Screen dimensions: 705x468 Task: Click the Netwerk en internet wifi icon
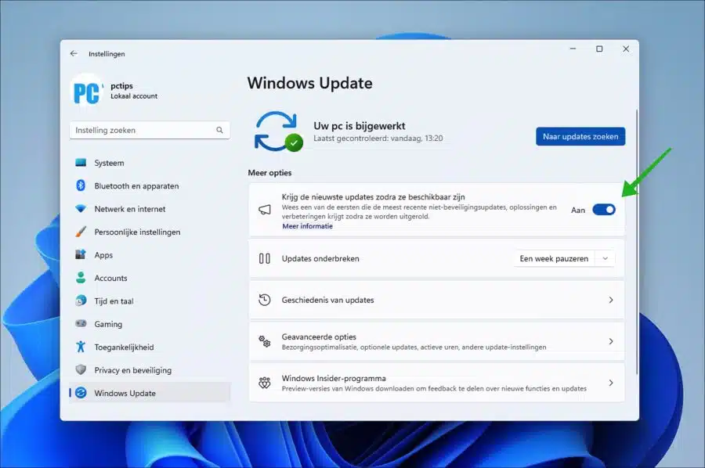click(x=81, y=208)
